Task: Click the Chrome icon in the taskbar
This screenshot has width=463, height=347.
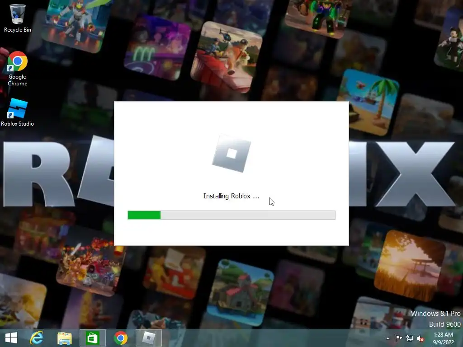Action: [120, 338]
